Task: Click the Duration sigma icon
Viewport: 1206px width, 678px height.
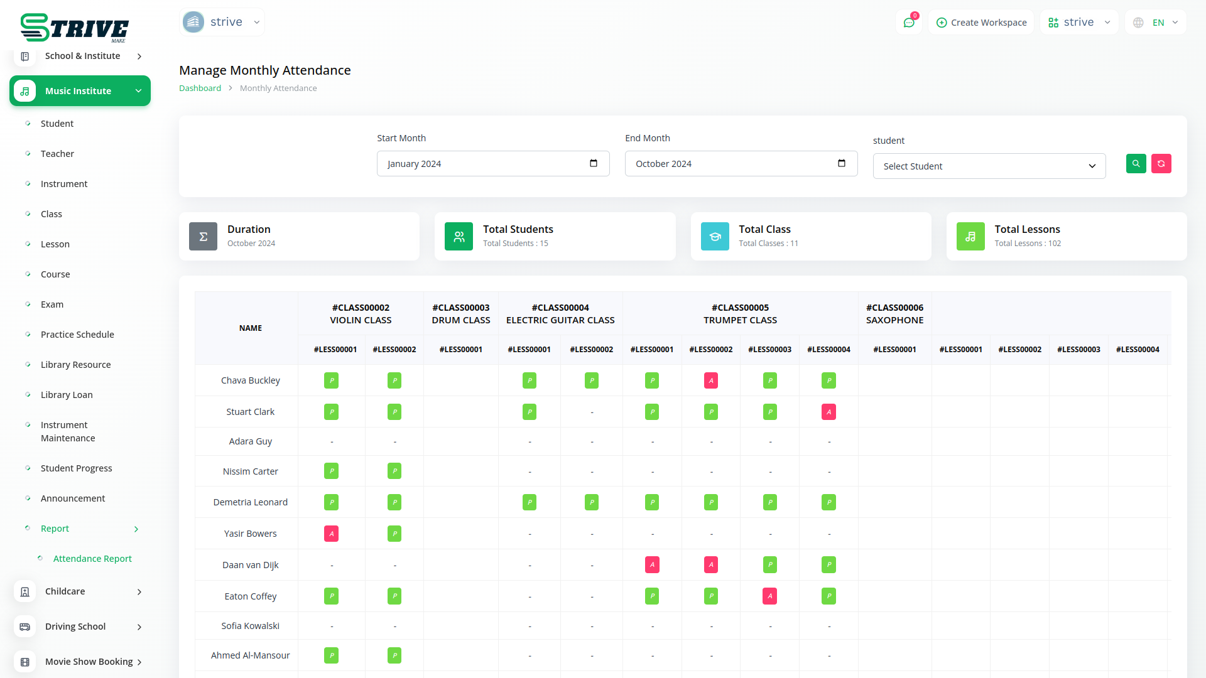Action: point(203,237)
